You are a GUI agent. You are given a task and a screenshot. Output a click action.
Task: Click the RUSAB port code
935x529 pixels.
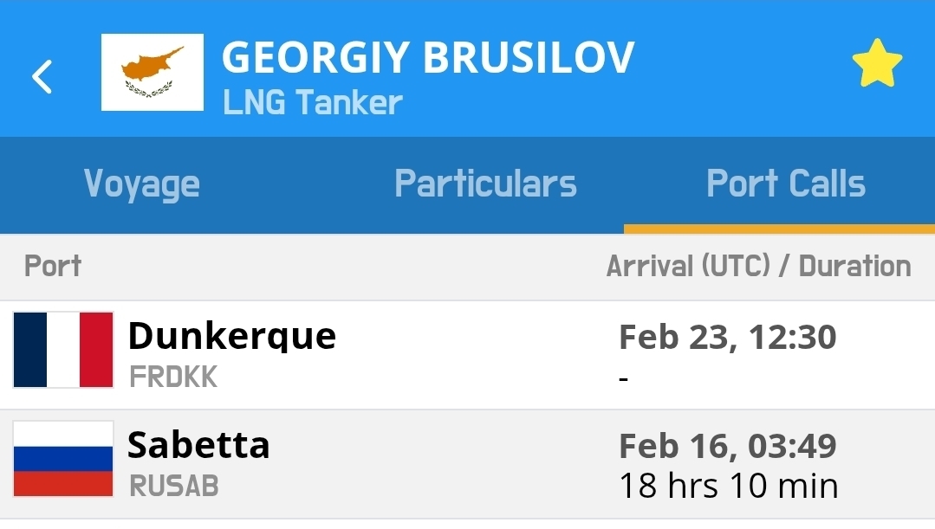pos(173,486)
